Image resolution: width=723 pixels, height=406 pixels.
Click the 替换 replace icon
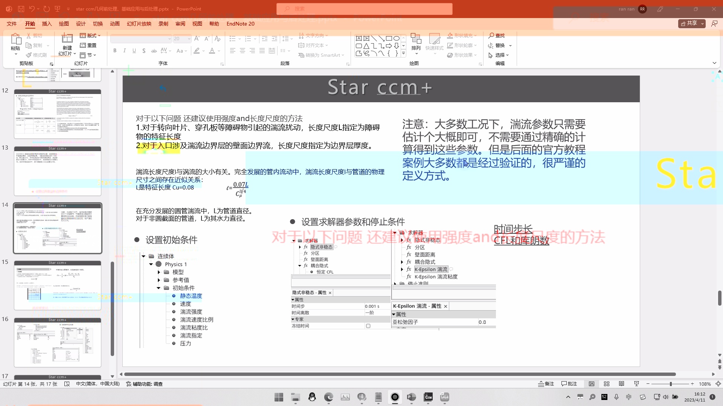[x=491, y=45]
